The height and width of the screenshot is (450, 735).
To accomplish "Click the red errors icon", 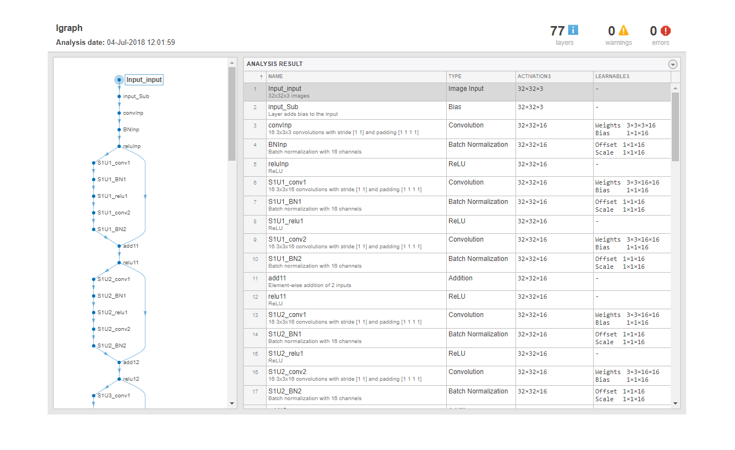I will pyautogui.click(x=665, y=30).
